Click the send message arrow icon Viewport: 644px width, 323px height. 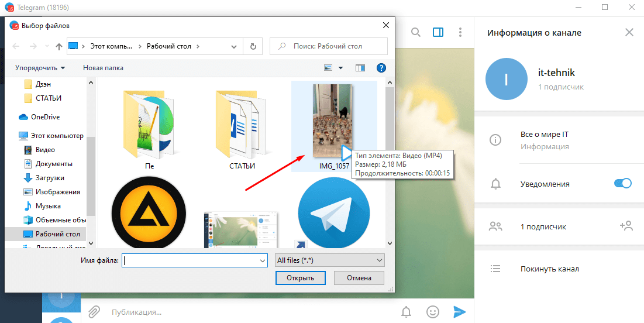pos(460,312)
